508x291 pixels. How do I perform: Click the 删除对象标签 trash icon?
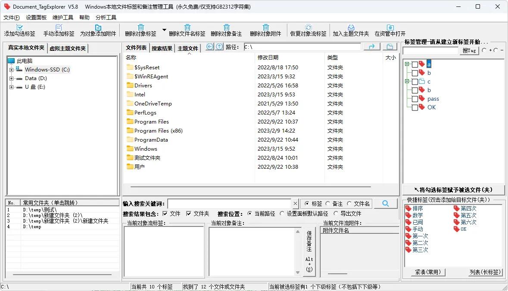pyautogui.click(x=140, y=28)
